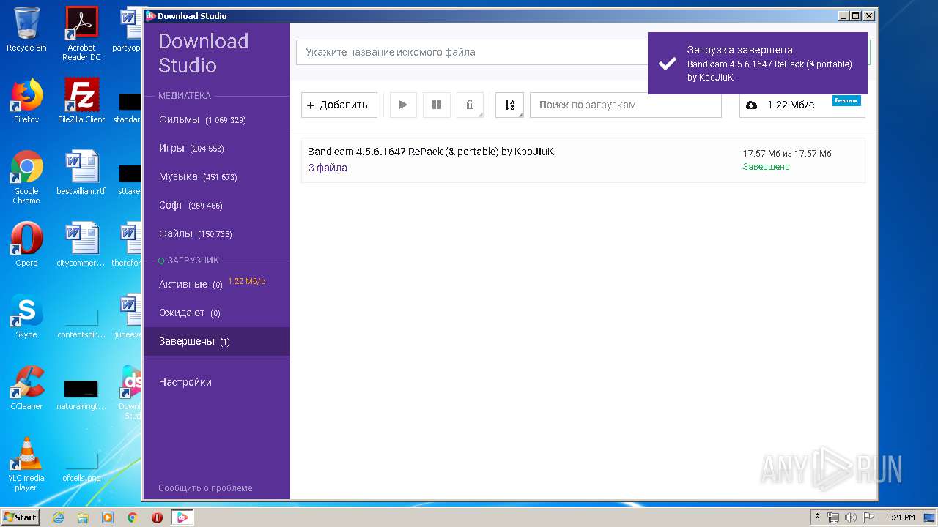The height and width of the screenshot is (527, 938).
Task: Click the download speed cloud icon
Action: coord(751,105)
